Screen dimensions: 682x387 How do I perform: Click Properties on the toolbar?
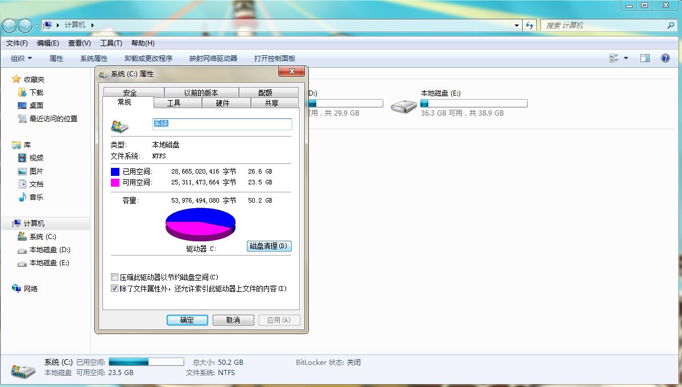56,58
